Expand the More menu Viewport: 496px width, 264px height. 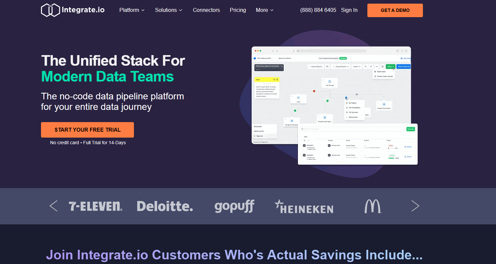pyautogui.click(x=265, y=10)
